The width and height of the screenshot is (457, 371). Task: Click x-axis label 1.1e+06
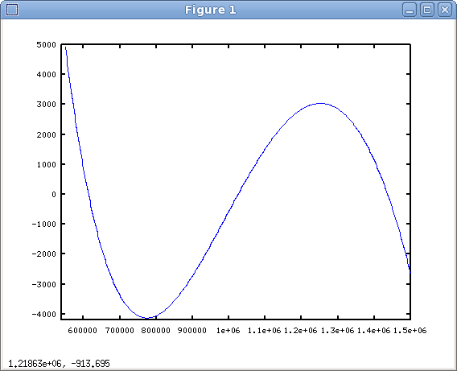[x=265, y=331]
